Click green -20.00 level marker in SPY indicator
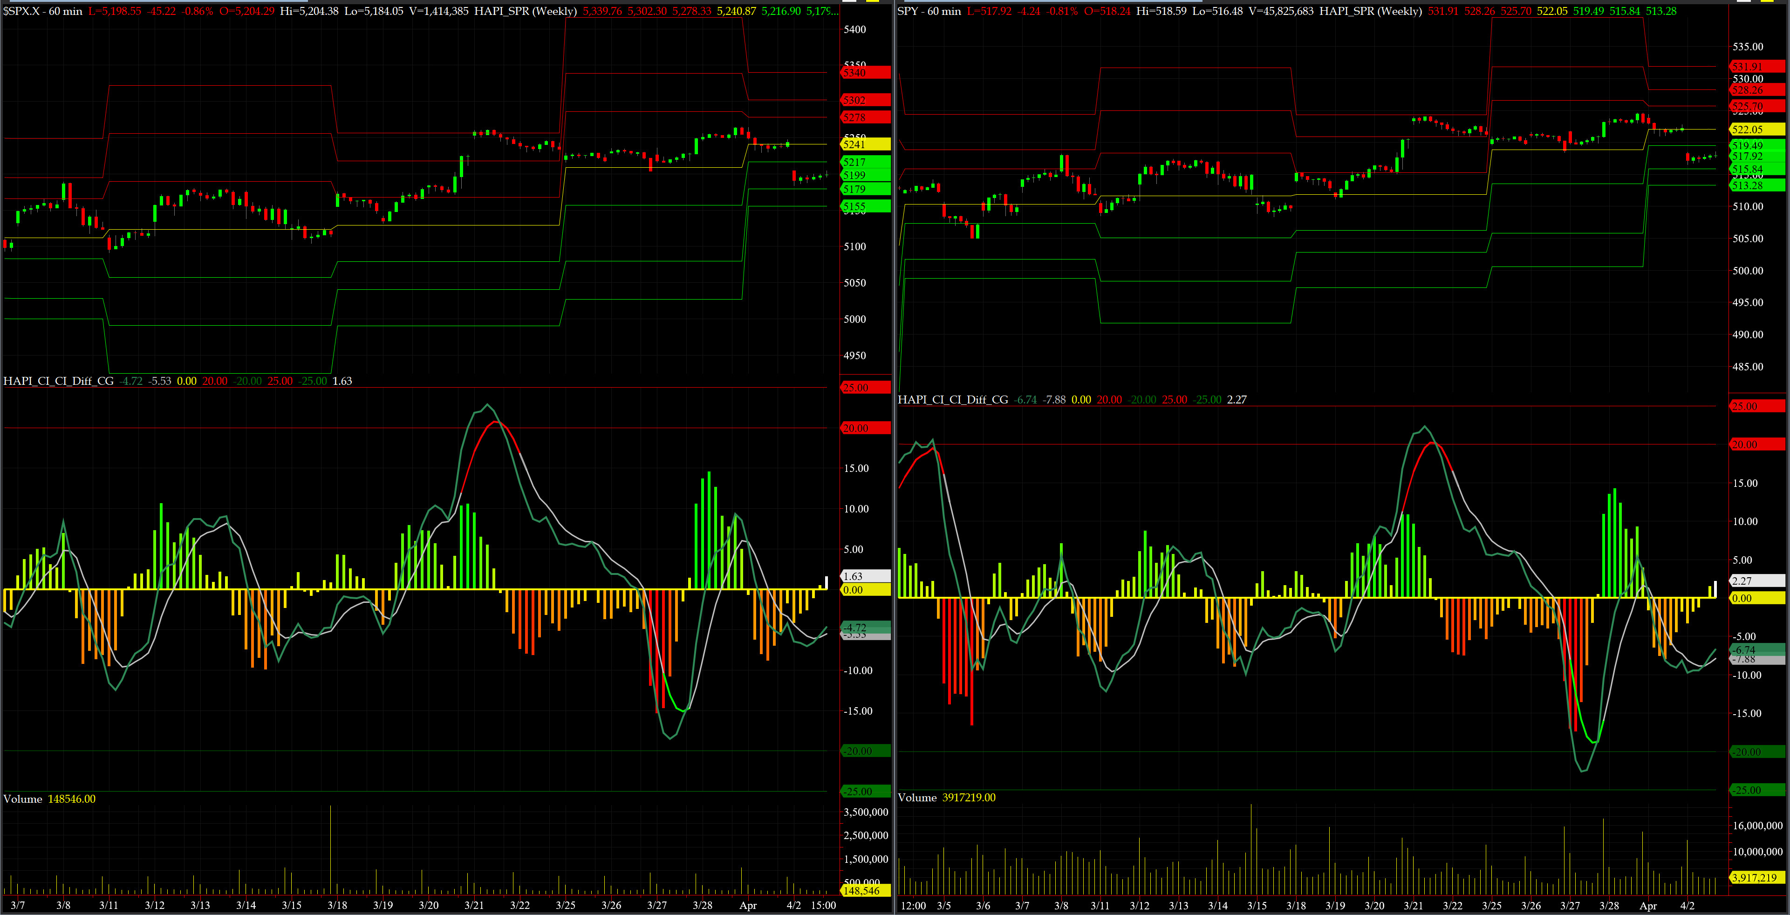1790x915 pixels. [x=1756, y=752]
